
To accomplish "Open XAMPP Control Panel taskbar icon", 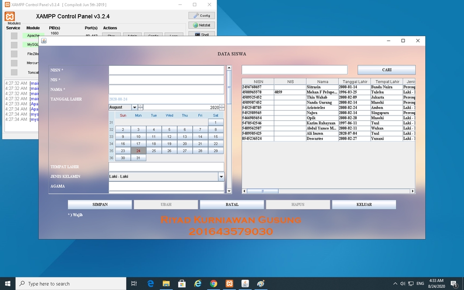I will pyautogui.click(x=229, y=283).
